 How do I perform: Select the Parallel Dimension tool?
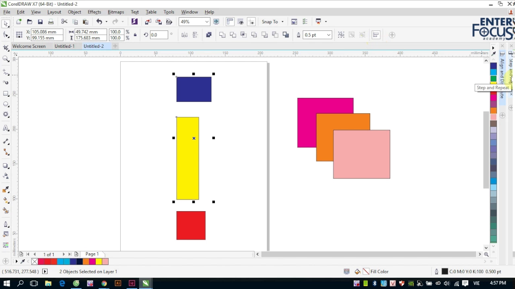click(x=6, y=142)
